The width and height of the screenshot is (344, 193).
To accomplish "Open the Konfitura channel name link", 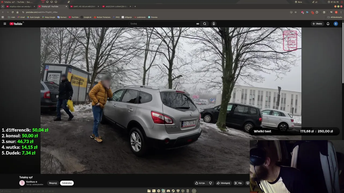I will coord(31,182).
